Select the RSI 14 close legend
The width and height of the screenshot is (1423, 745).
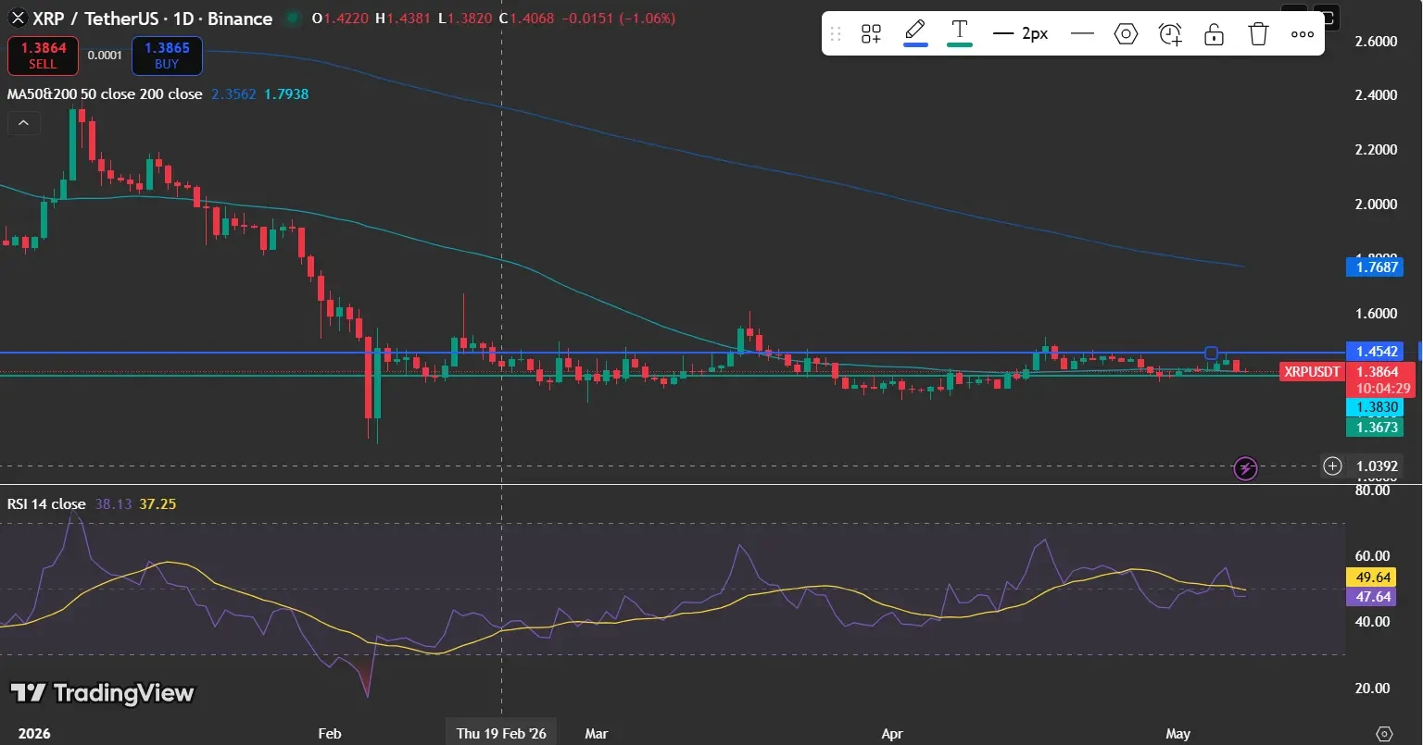[x=46, y=504]
